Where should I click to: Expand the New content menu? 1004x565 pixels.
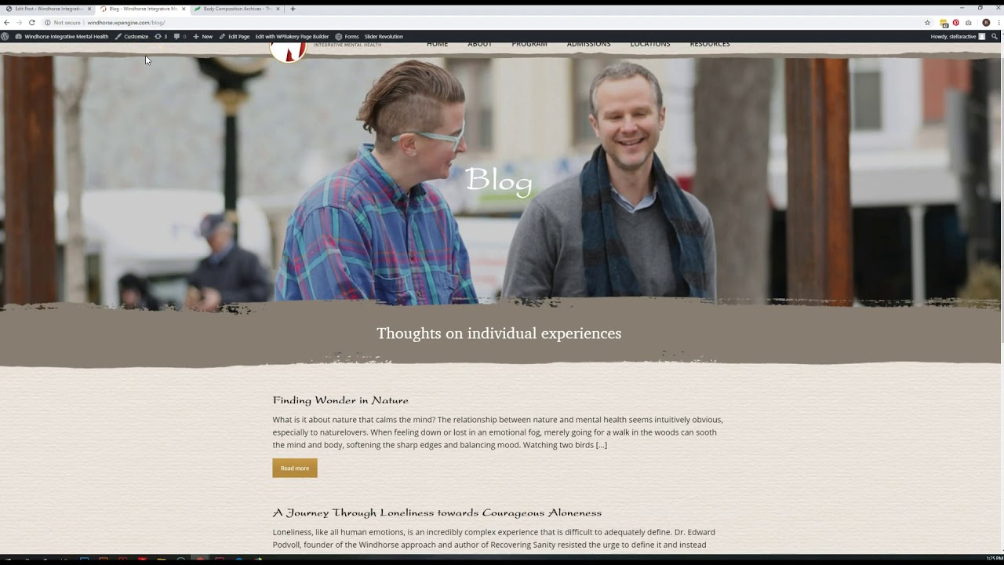pos(202,36)
